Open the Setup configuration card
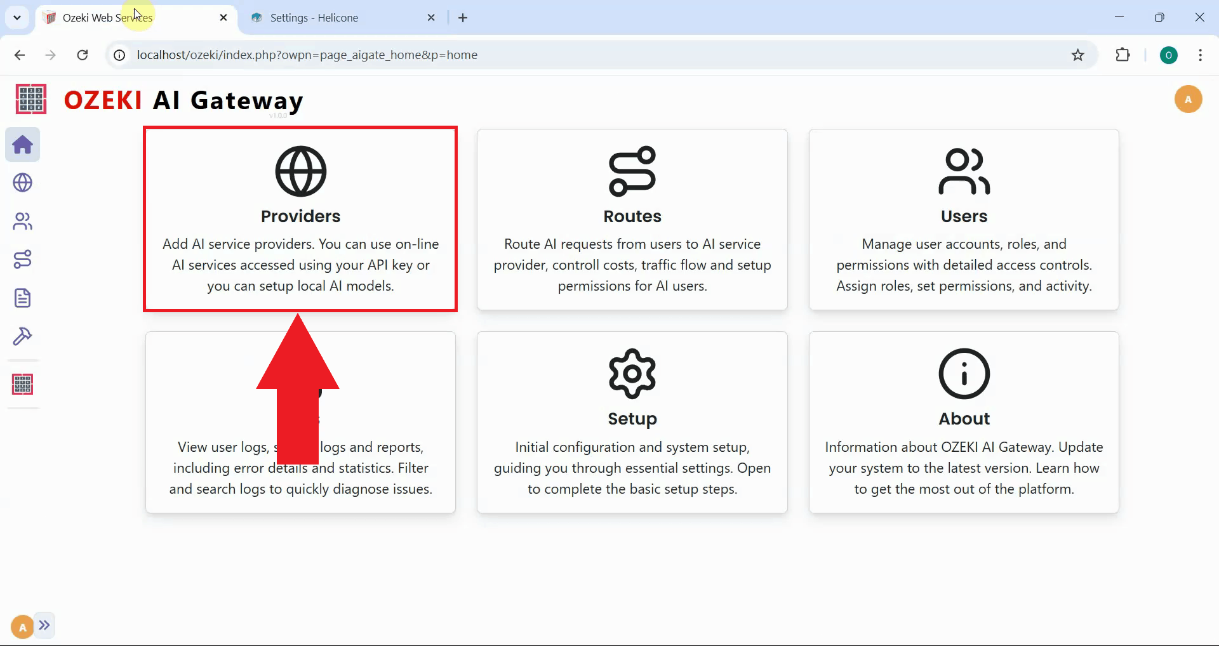 [x=632, y=422]
